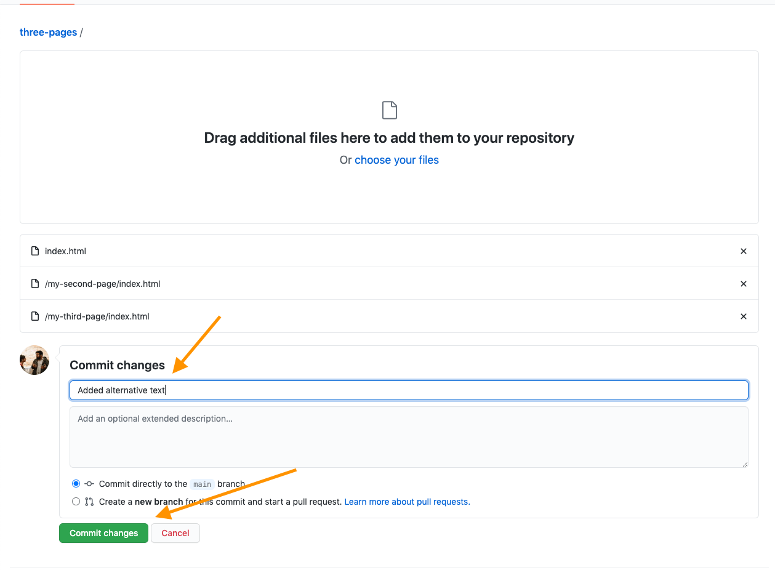This screenshot has height=570, width=775.
Task: Select Commit directly to main branch option
Action: 76,484
